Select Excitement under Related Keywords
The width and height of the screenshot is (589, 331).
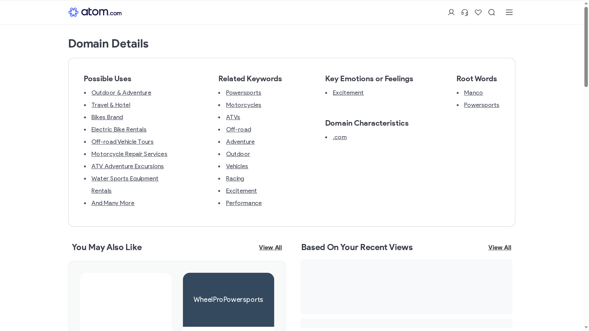[241, 191]
